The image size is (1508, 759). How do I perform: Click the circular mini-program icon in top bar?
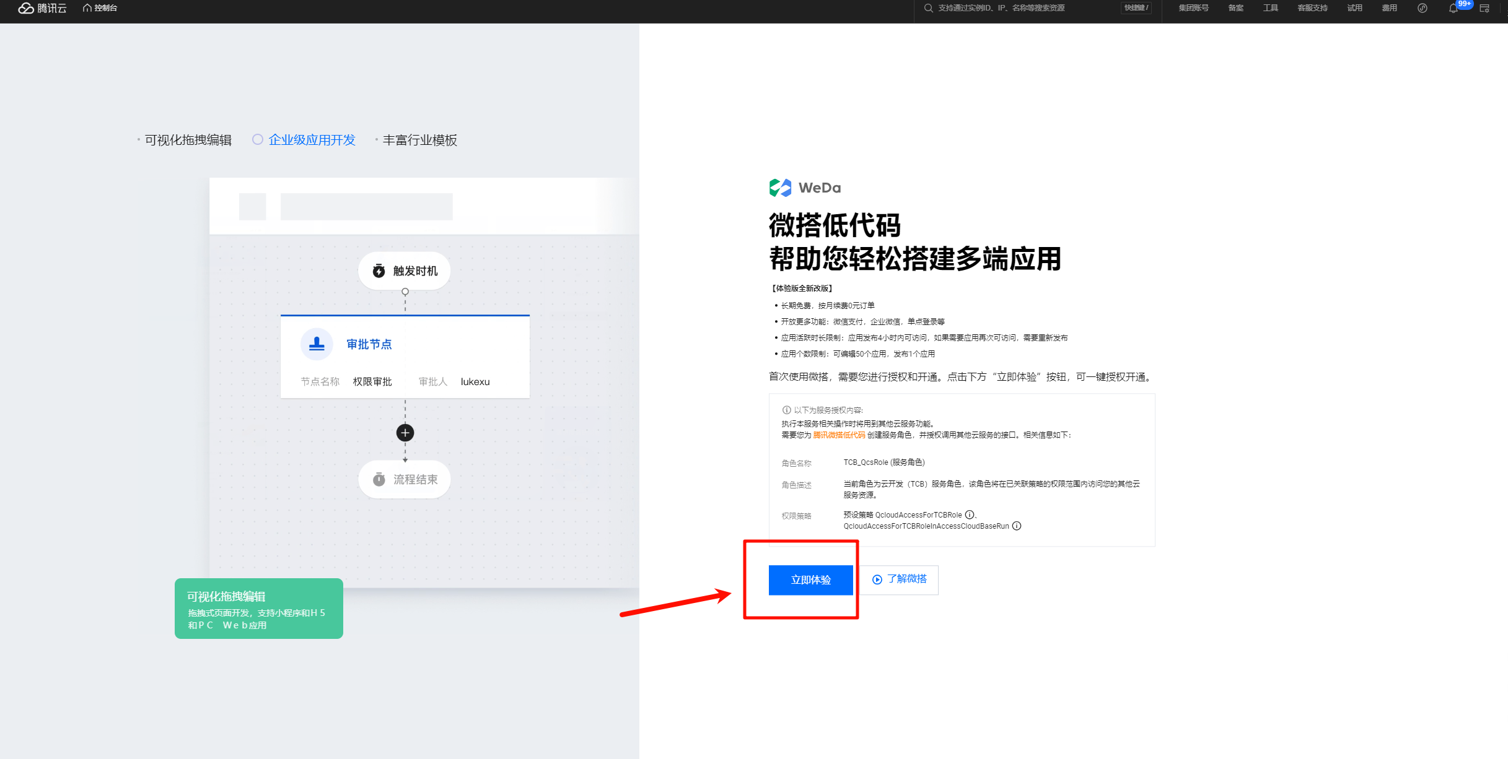(x=1422, y=8)
